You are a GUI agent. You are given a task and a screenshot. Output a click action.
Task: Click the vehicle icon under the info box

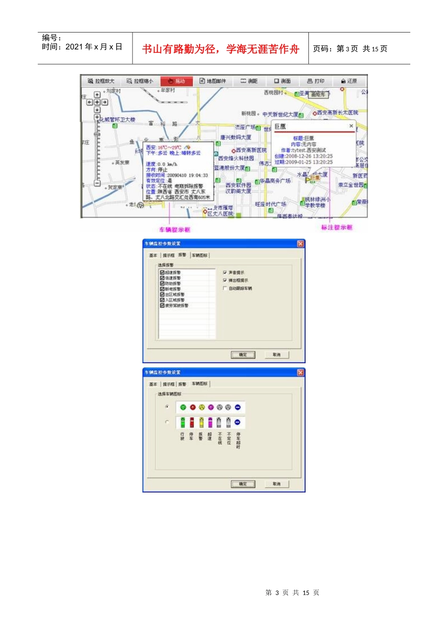141,205
